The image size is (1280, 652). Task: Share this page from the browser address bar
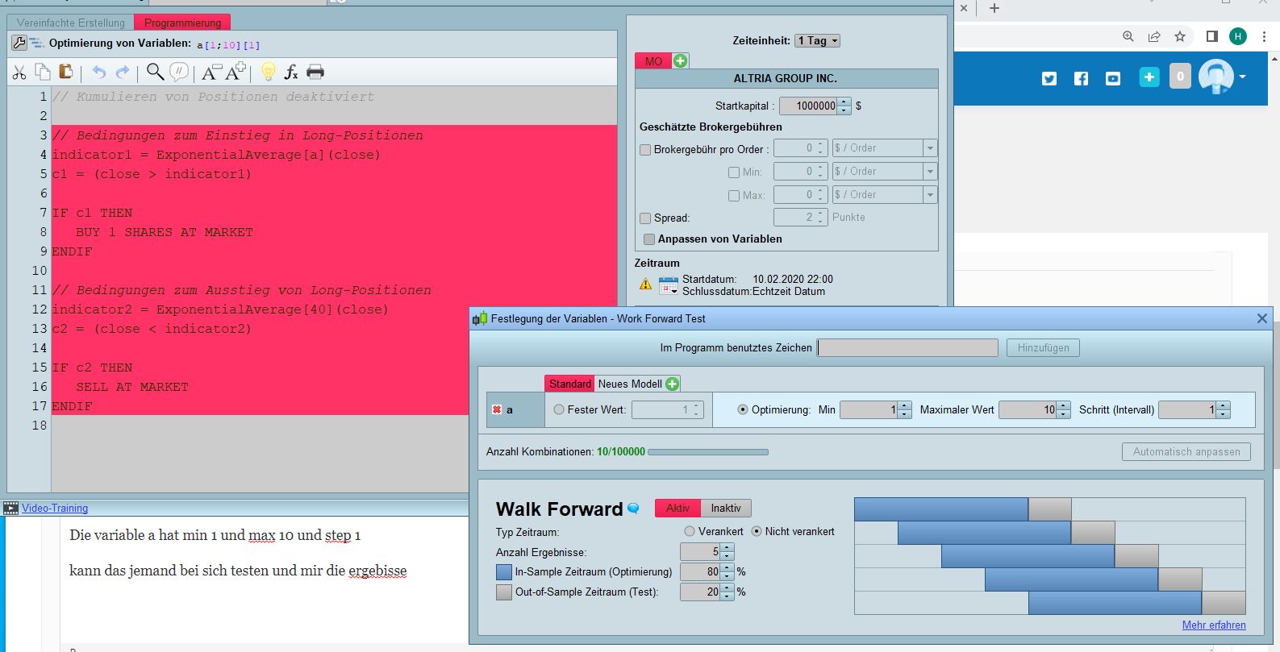click(1154, 36)
